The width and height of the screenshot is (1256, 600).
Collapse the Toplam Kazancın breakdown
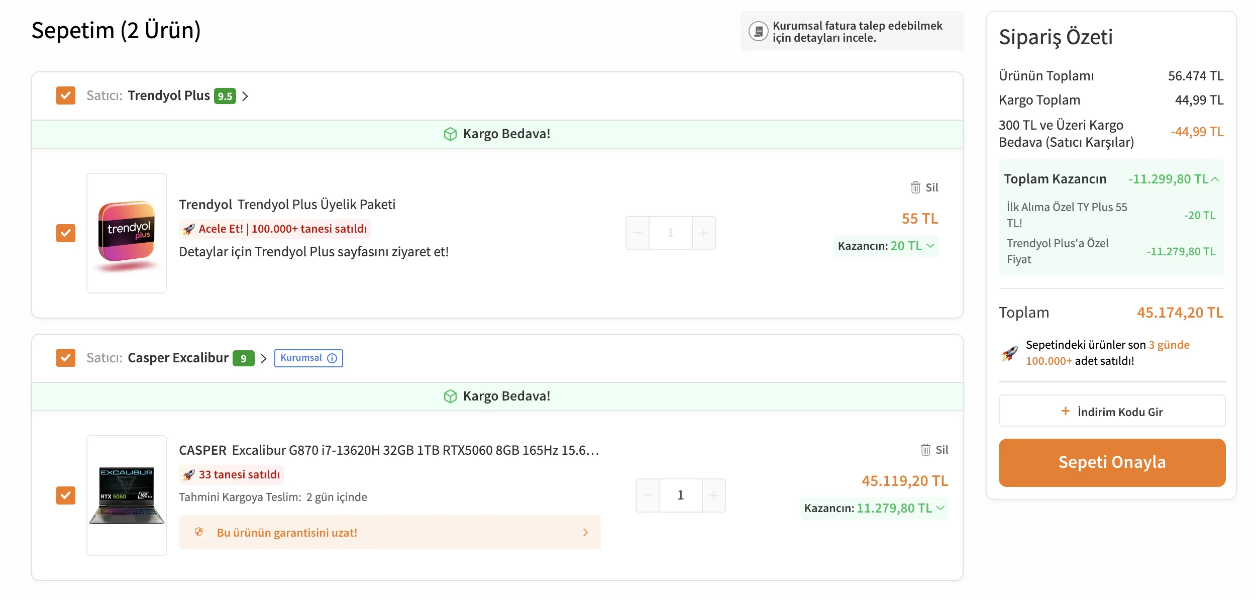point(1215,179)
